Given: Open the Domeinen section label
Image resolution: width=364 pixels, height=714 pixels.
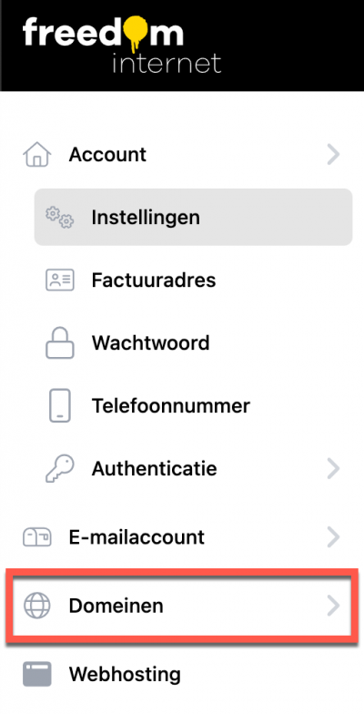Looking at the screenshot, I should tap(116, 607).
